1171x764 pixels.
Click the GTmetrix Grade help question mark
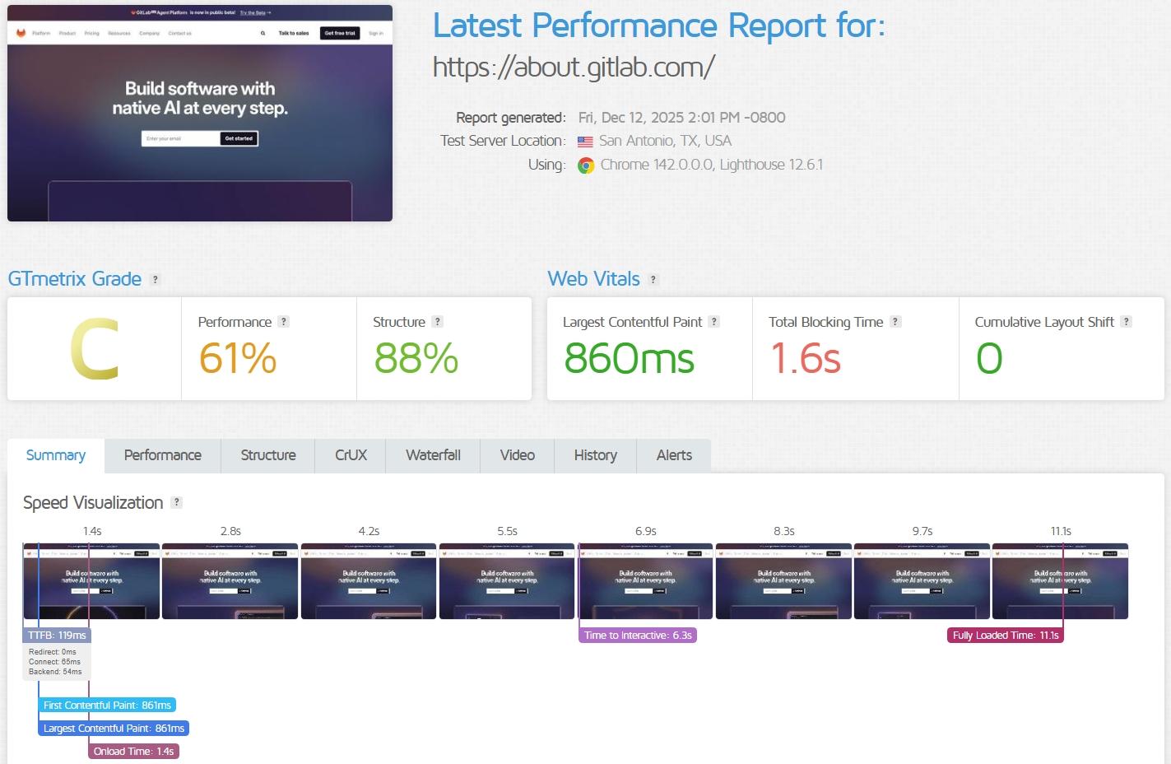point(155,280)
